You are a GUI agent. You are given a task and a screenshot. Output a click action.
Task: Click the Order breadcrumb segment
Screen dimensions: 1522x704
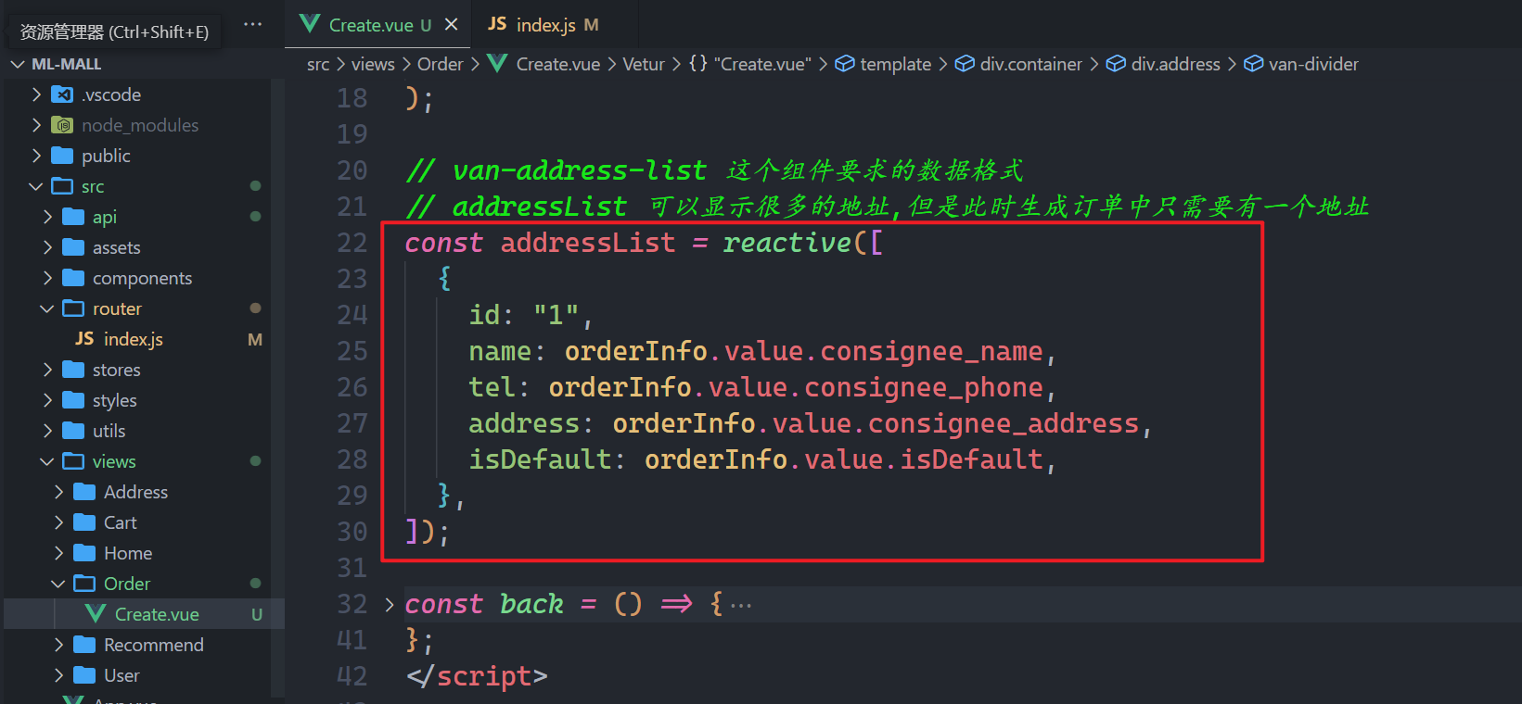(440, 64)
